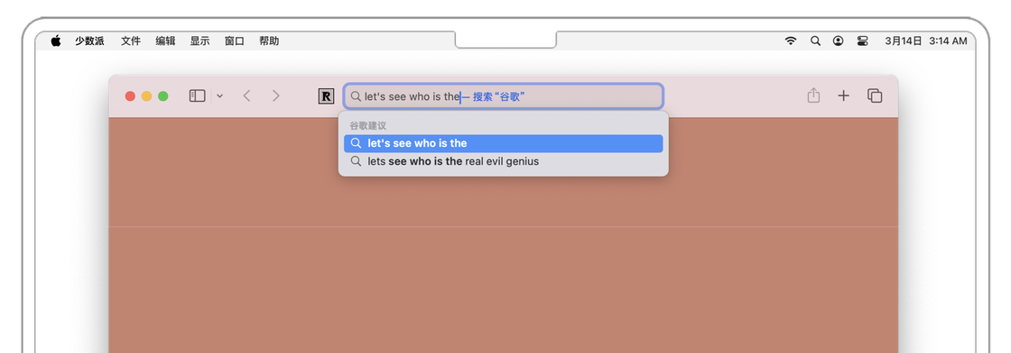Image resolution: width=1011 pixels, height=353 pixels.
Task: Expand the sidebar options chevron
Action: tap(220, 96)
